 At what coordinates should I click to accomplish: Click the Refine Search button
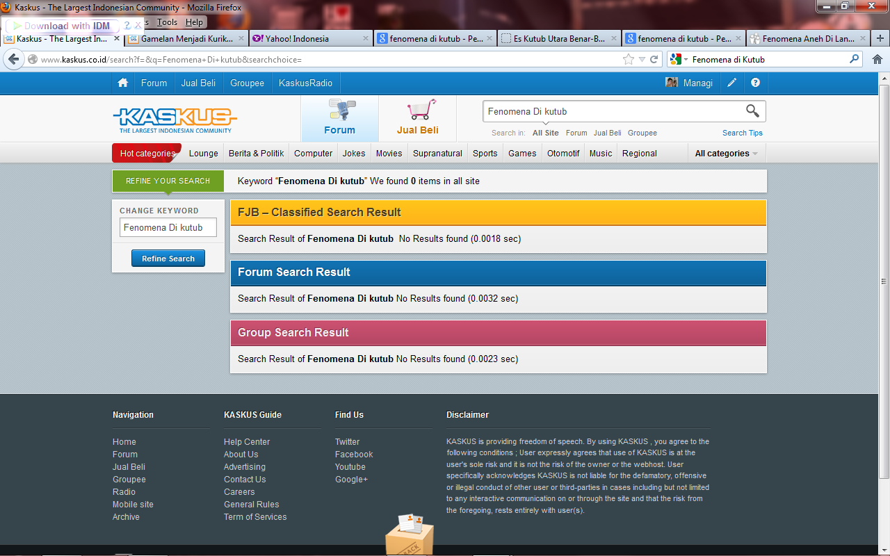[x=168, y=259]
